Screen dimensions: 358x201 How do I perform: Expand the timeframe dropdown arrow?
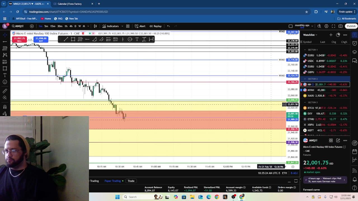tap(88, 26)
